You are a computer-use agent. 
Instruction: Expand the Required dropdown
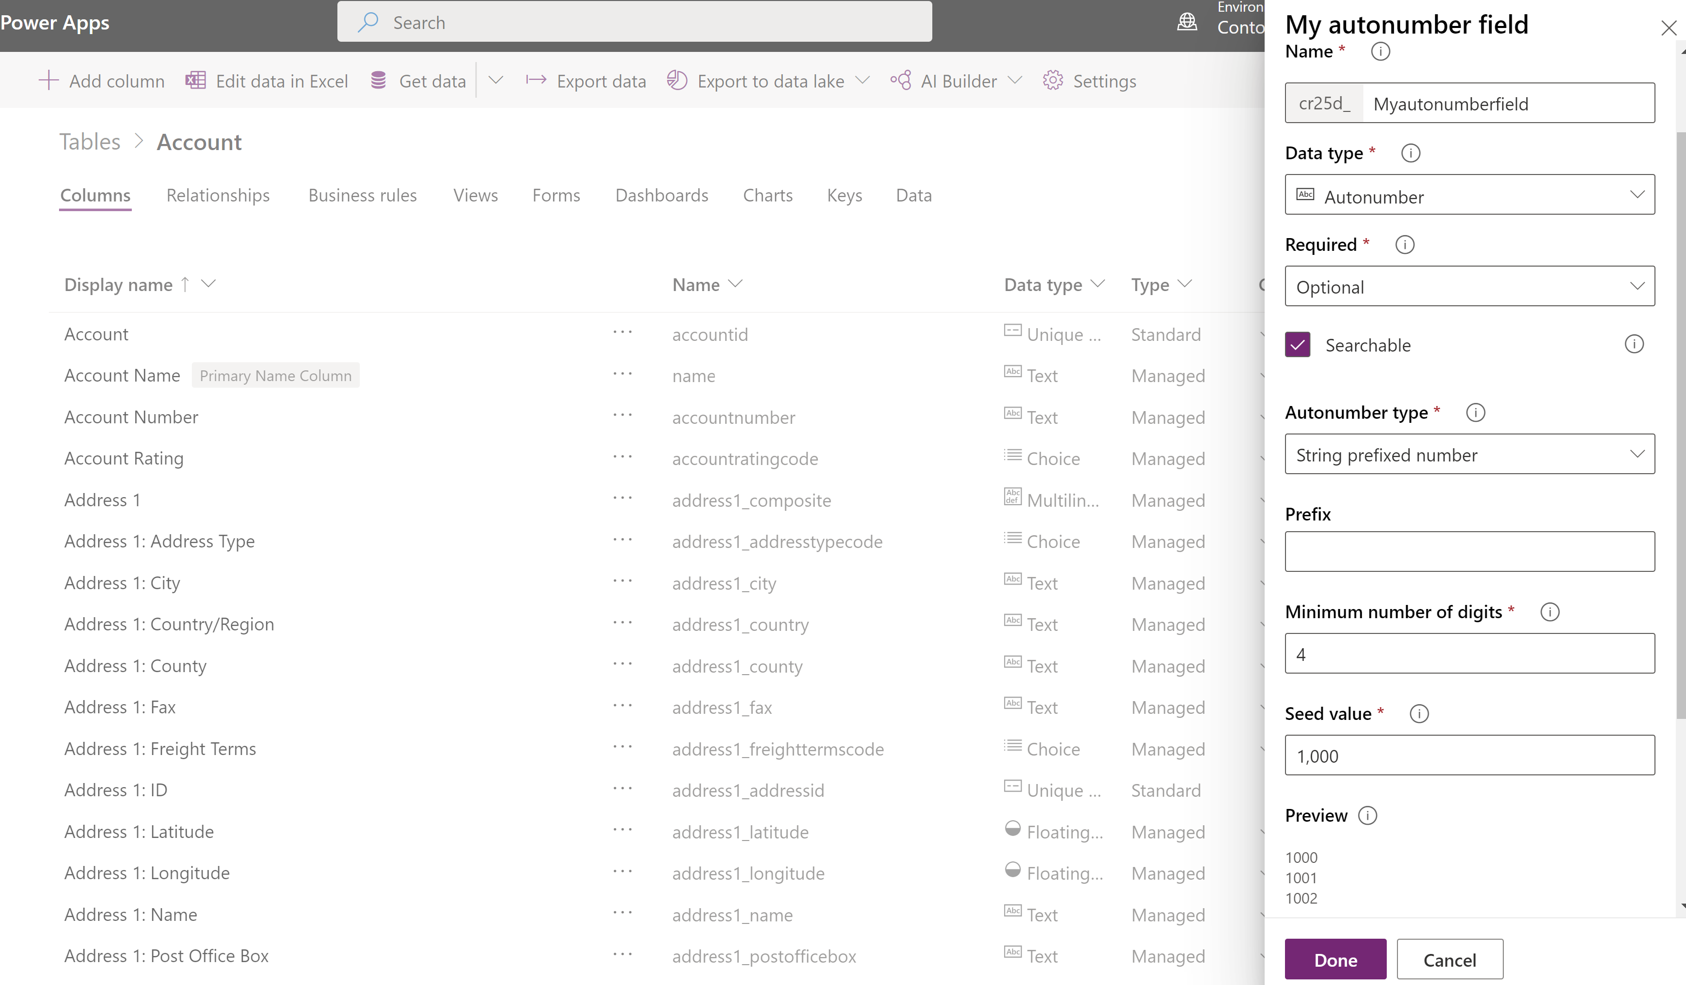[1470, 286]
